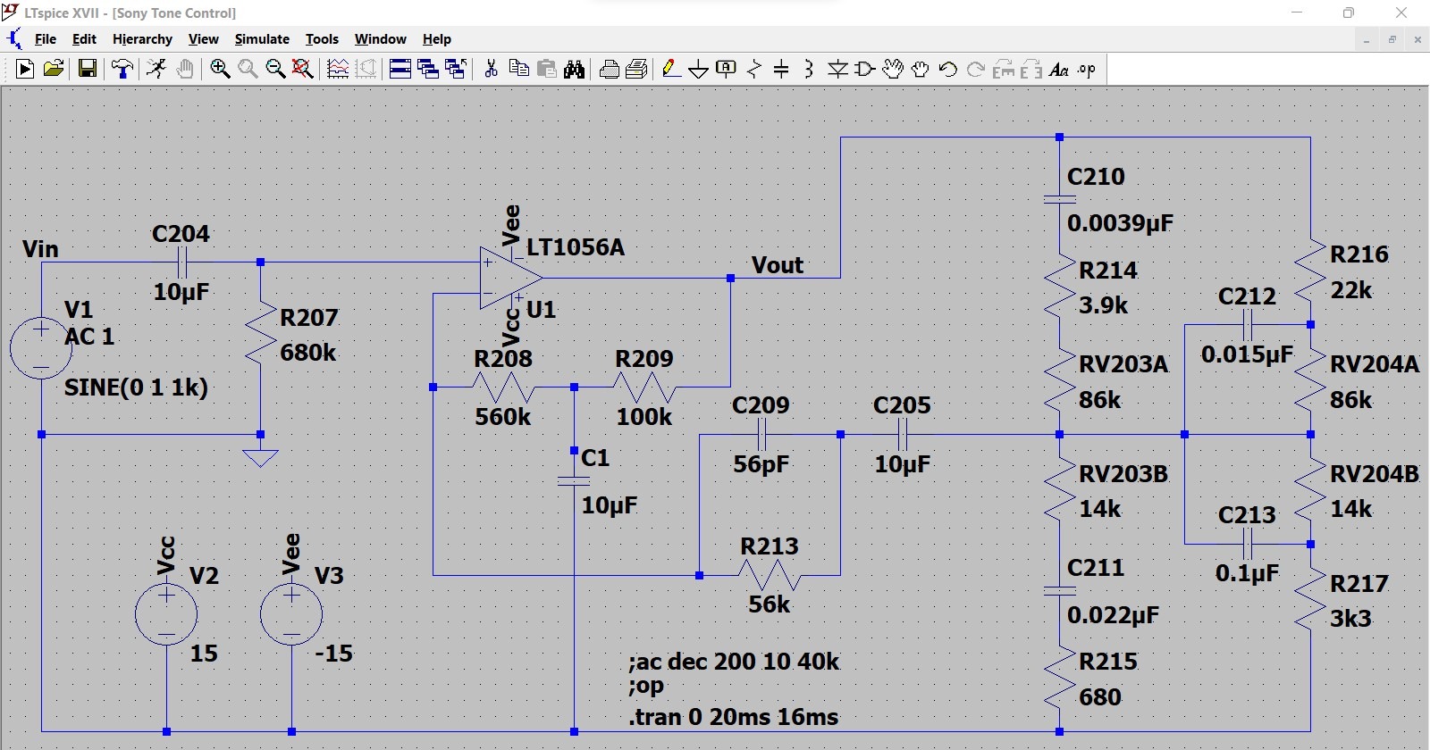Select the Zoom Out magnifier tool
Viewport: 1430px width, 750px height.
pos(275,69)
